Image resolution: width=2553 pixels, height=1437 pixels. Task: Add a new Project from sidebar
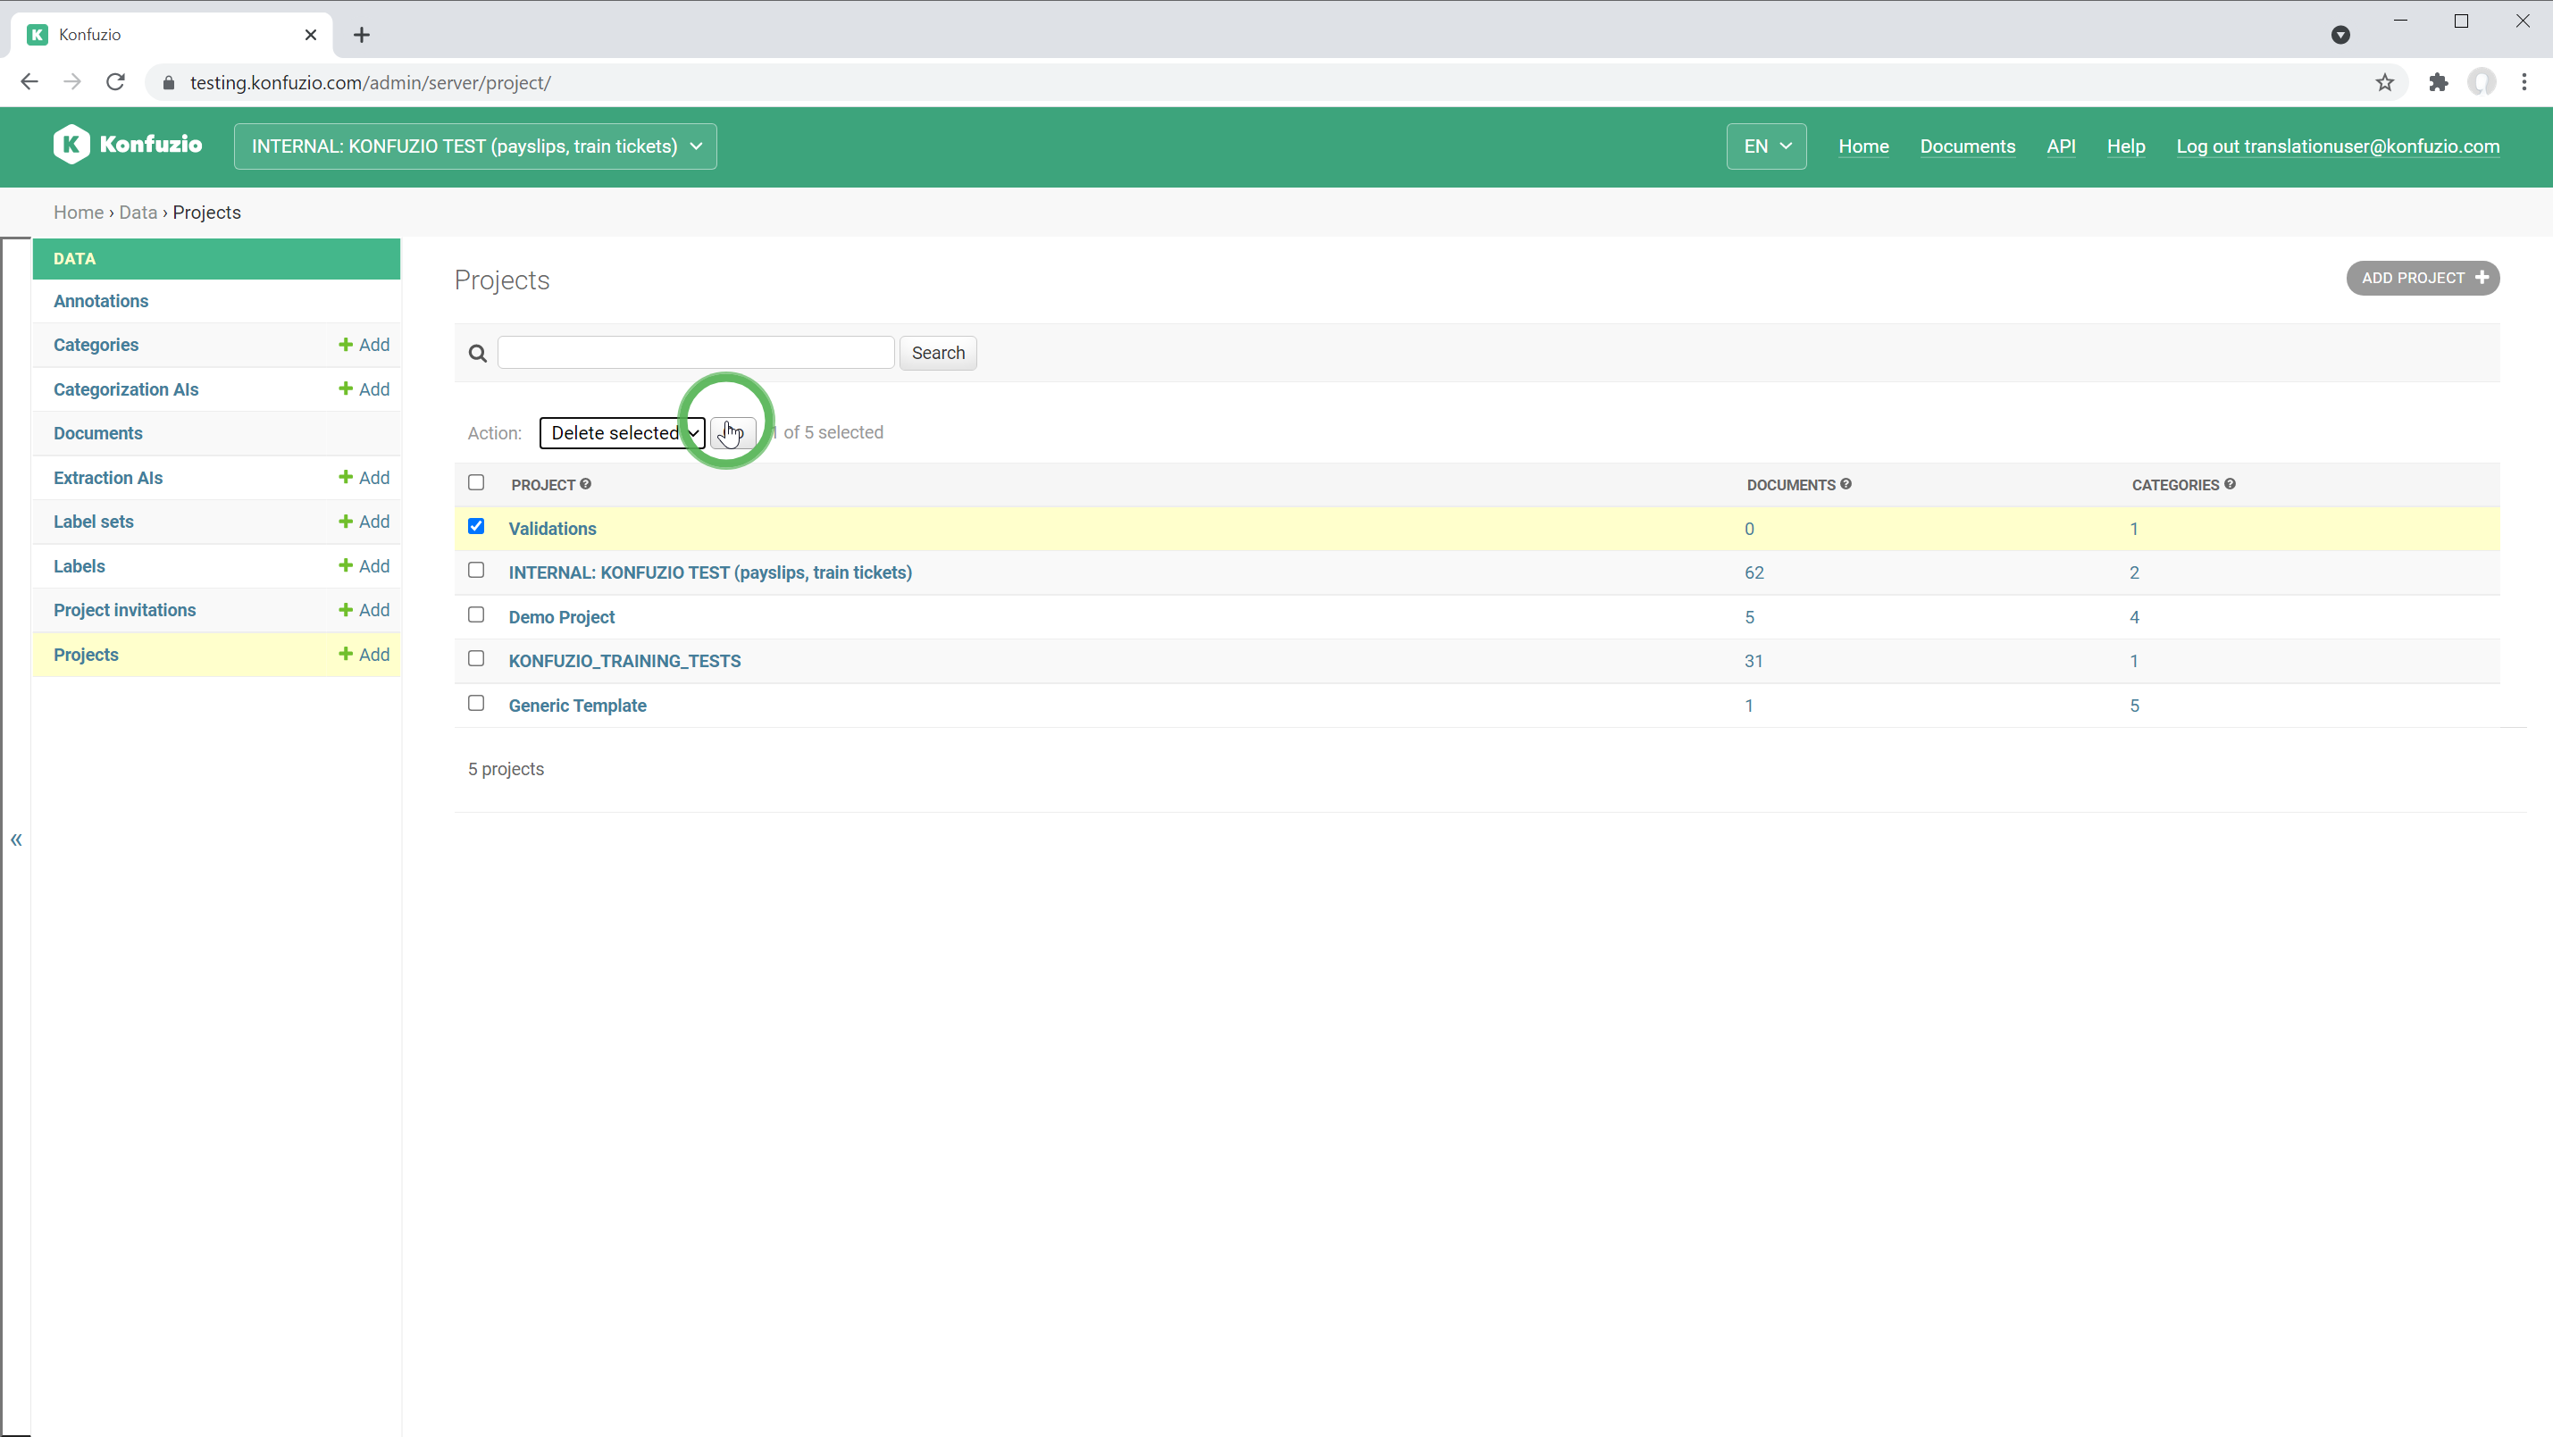(x=364, y=655)
